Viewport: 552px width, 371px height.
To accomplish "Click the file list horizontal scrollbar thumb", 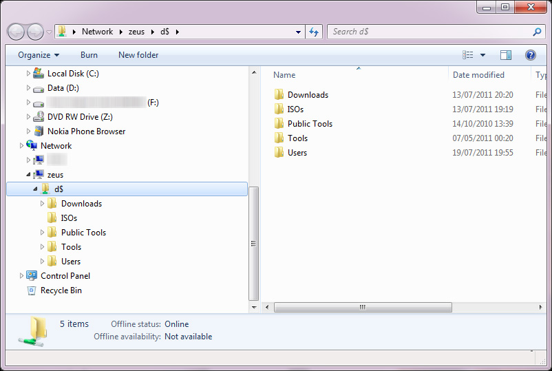I will [363, 307].
